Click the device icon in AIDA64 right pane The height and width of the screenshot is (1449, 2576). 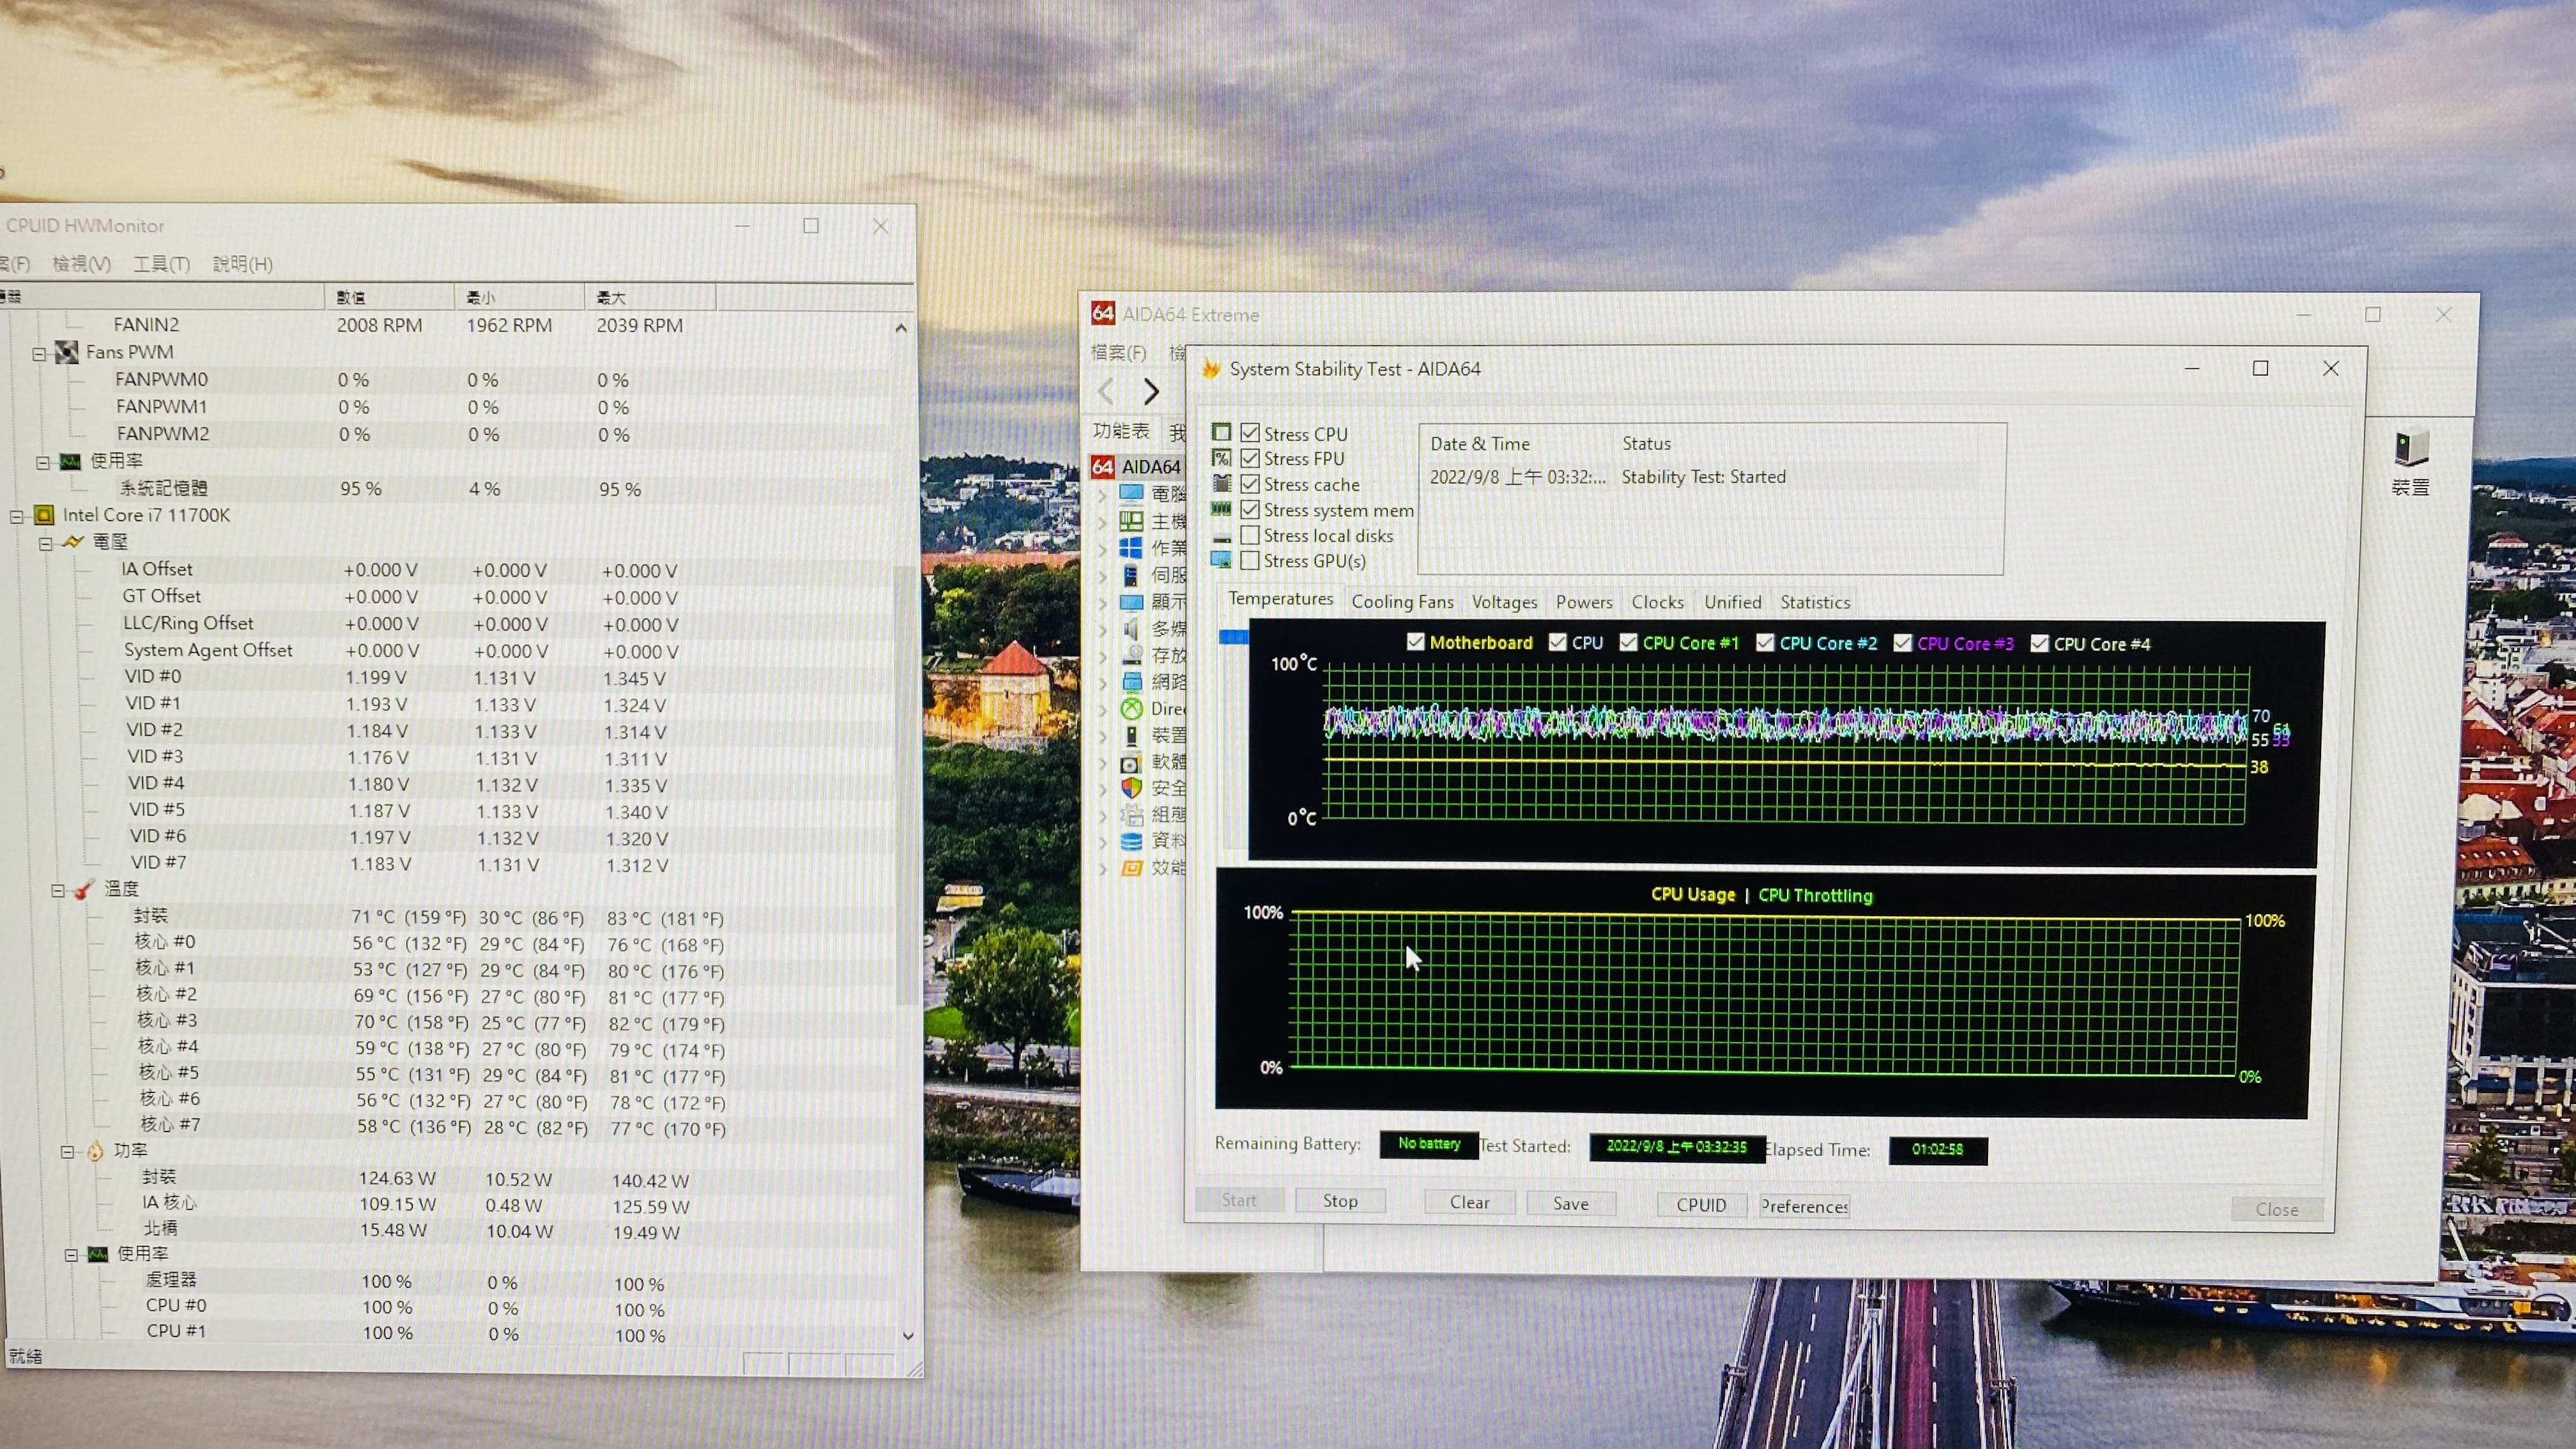pyautogui.click(x=2410, y=447)
